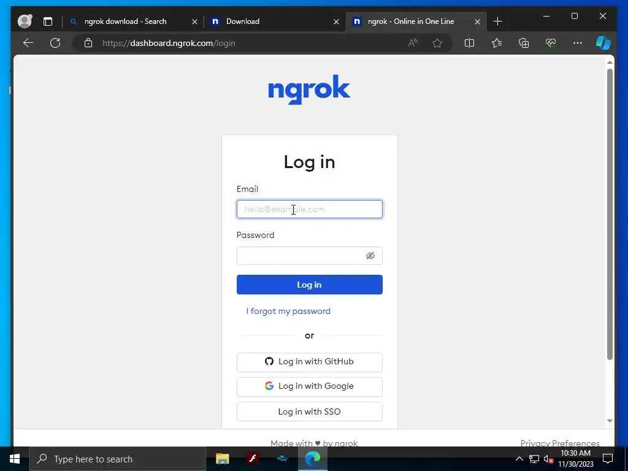Open the Edge profile avatar
This screenshot has width=628, height=471.
click(x=25, y=21)
